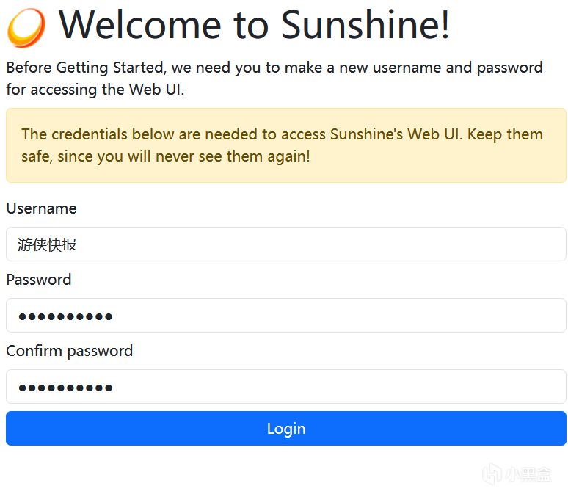Screen dimensions: 568x497
Task: Click the 'Before Getting Started' intro line
Action: click(x=274, y=68)
